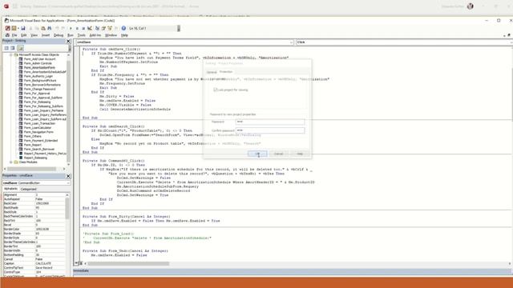This screenshot has width=513, height=288.
Task: Click OK in Project Properties dialog
Action: (257, 154)
